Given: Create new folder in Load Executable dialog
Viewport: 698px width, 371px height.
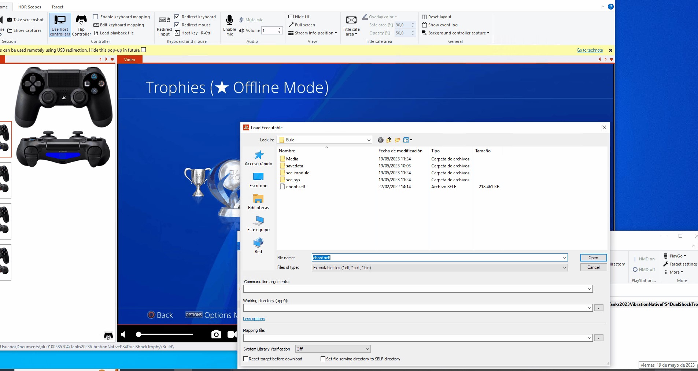Looking at the screenshot, I should coord(398,140).
